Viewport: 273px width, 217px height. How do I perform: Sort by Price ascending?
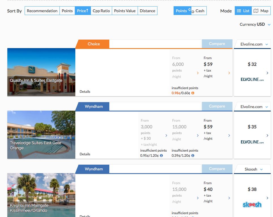pos(83,11)
